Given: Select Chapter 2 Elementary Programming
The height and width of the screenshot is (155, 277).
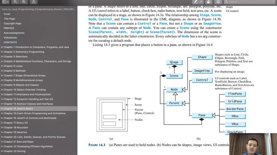Looking at the screenshot, I should (24, 52).
